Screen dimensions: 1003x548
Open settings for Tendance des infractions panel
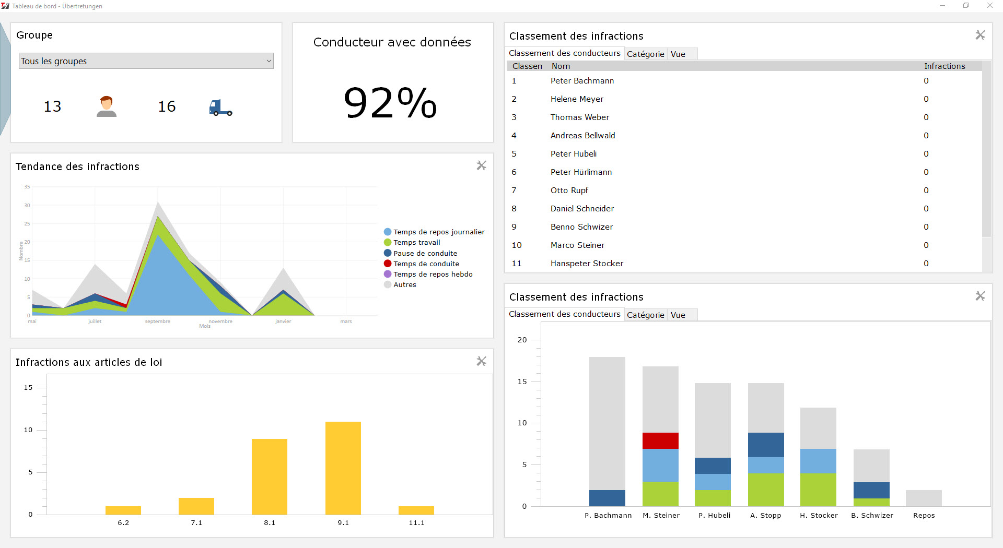[481, 165]
